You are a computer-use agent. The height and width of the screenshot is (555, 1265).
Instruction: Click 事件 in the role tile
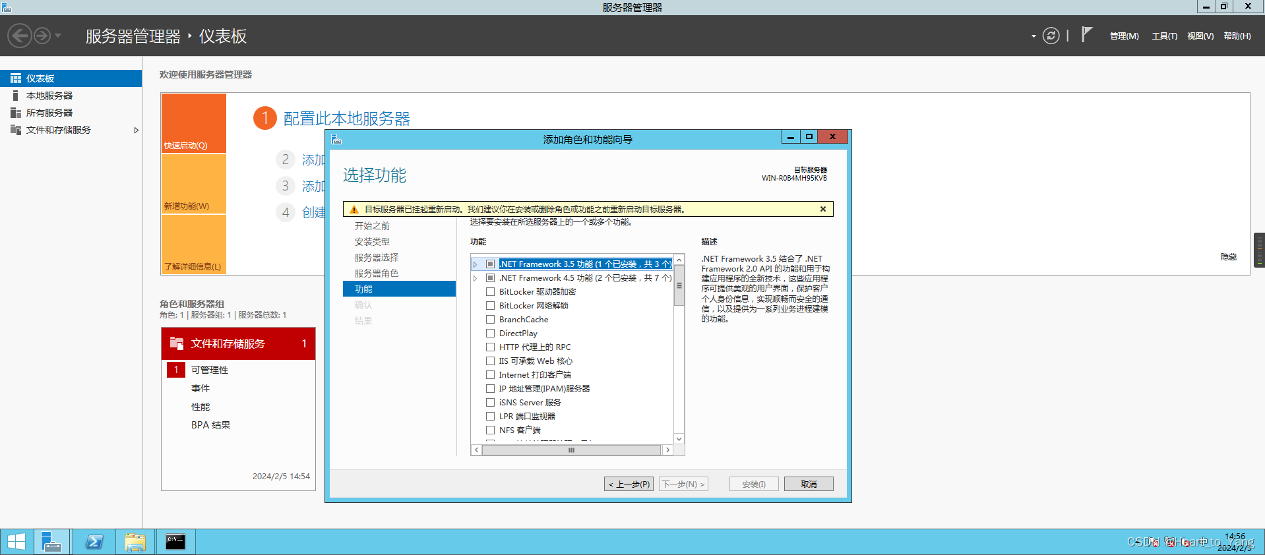[x=201, y=388]
